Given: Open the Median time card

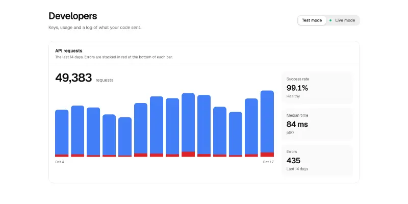Looking at the screenshot, I should pyautogui.click(x=317, y=124).
